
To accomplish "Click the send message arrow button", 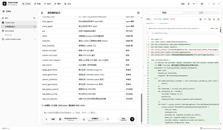I will tap(132, 119).
